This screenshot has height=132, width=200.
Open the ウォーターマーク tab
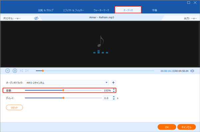(x=101, y=10)
